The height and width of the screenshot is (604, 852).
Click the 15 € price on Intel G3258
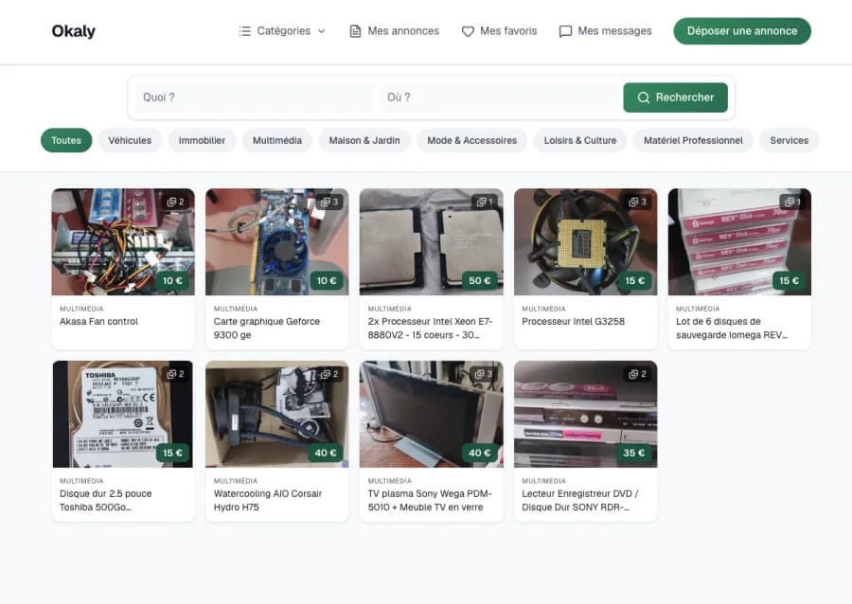pyautogui.click(x=634, y=281)
